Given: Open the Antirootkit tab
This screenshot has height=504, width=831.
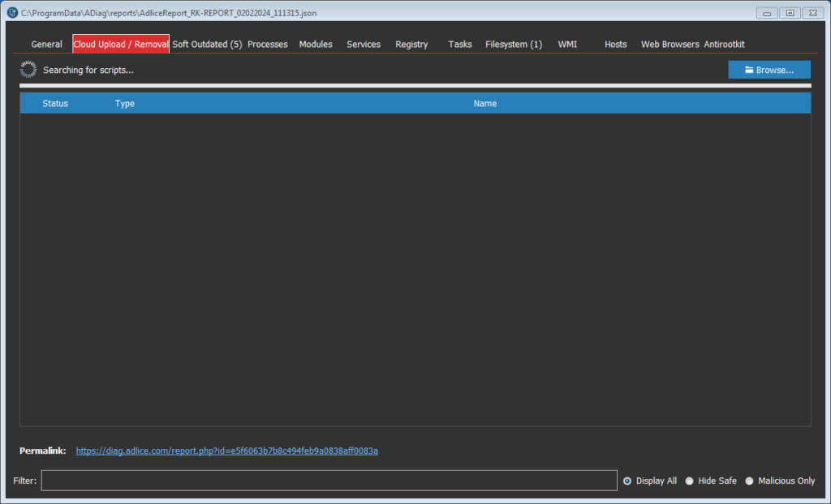Looking at the screenshot, I should point(724,45).
